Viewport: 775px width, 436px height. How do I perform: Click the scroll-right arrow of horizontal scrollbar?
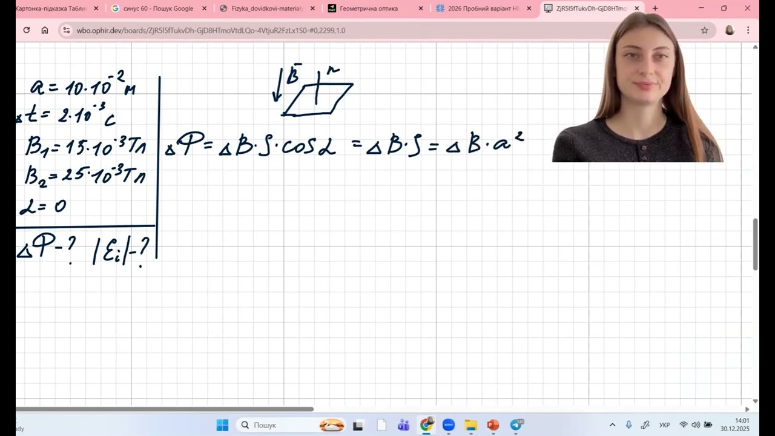747,409
